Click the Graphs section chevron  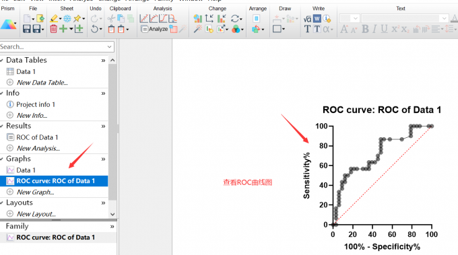click(x=103, y=159)
